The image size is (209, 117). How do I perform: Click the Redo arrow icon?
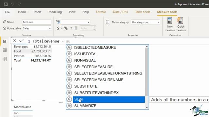pyautogui.click(x=19, y=4)
